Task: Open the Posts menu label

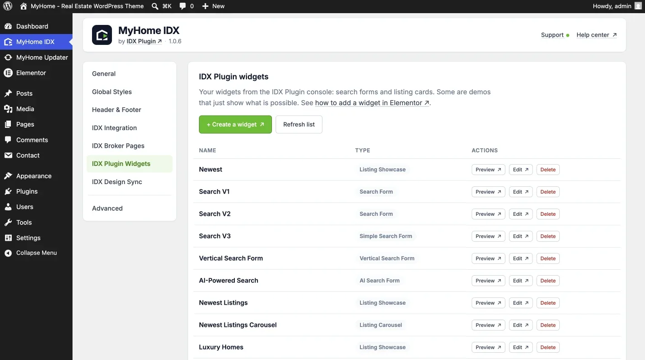Action: (x=24, y=93)
